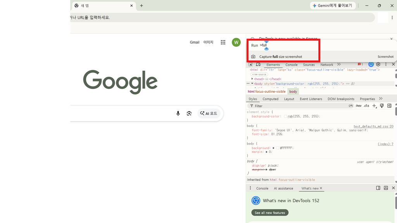
Task: Open the Google account avatar W
Action: 236,42
